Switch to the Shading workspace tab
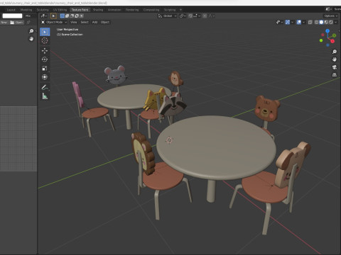 [x=98, y=10]
